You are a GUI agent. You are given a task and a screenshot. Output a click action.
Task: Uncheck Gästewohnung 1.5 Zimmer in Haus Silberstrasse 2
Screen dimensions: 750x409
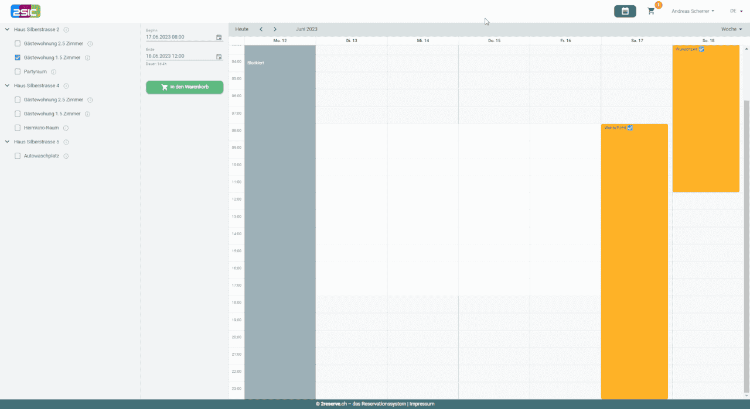18,58
